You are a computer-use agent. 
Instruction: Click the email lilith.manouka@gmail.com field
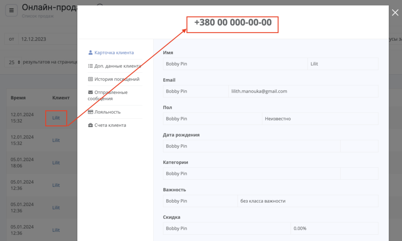303,91
